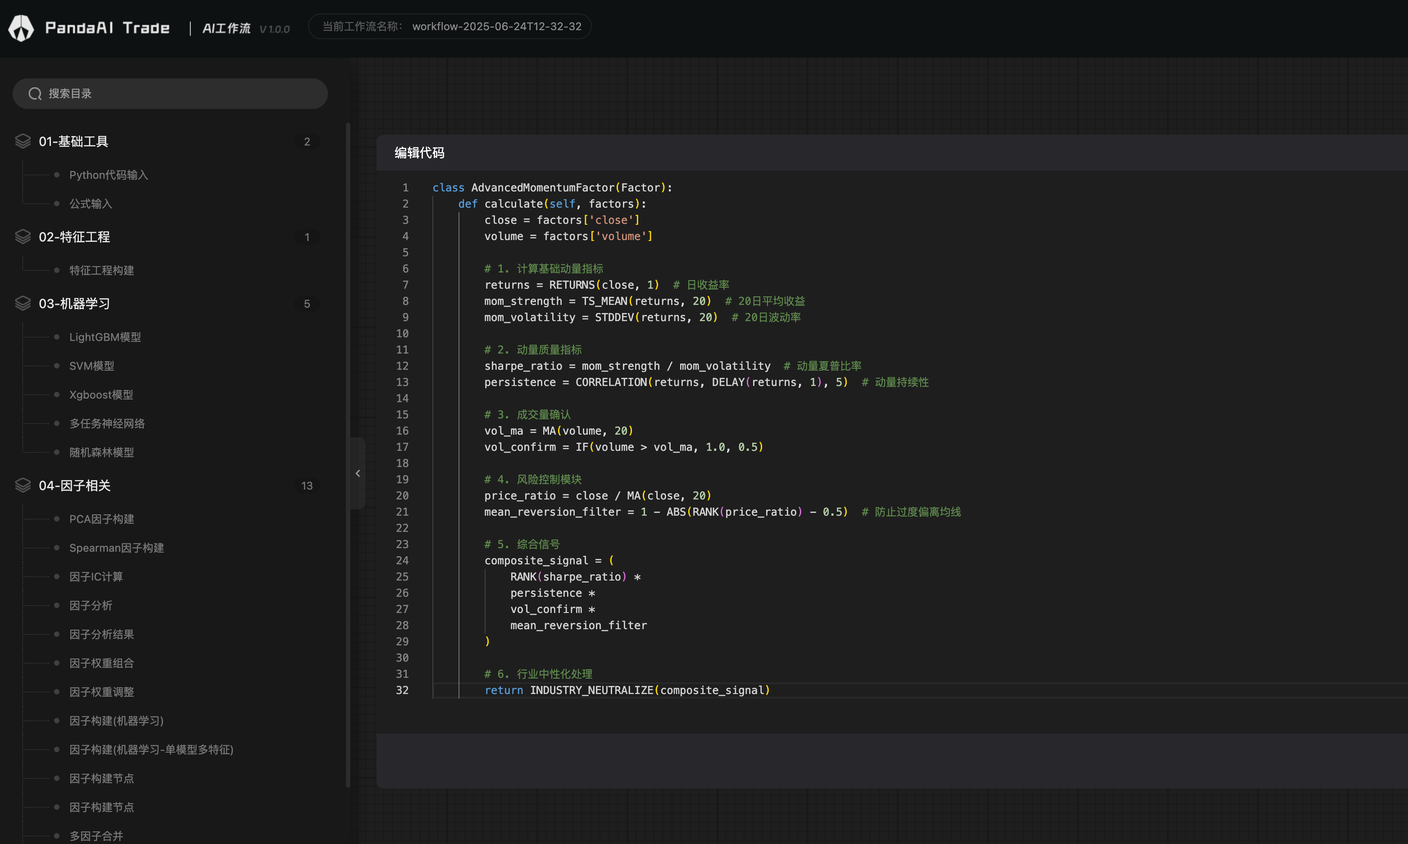
Task: Click the PandaAI Trade panda logo
Action: [21, 27]
